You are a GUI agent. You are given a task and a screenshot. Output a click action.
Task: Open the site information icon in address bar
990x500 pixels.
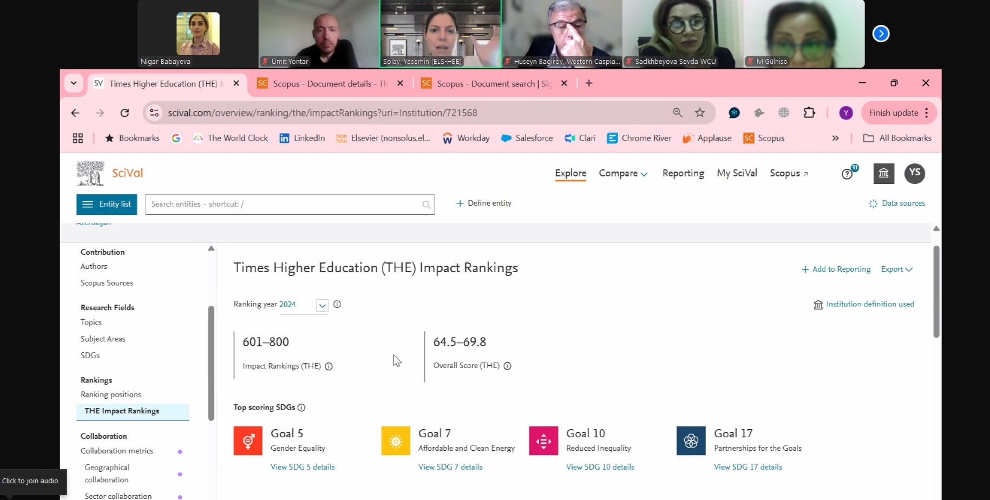pos(154,113)
